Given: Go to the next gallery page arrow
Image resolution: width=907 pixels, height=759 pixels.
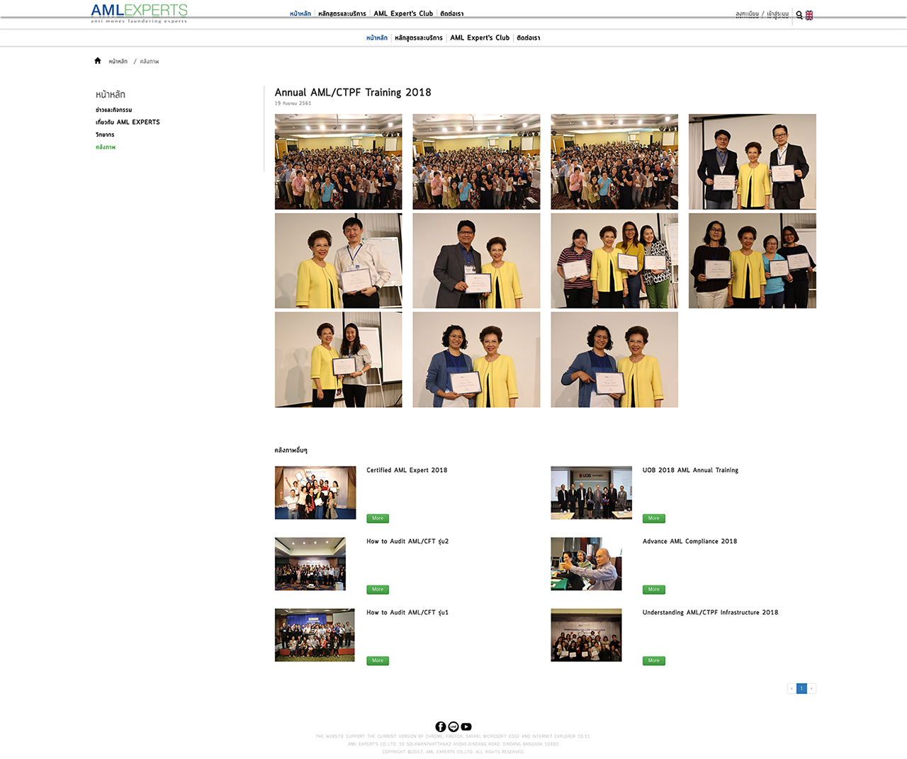Looking at the screenshot, I should (x=811, y=688).
